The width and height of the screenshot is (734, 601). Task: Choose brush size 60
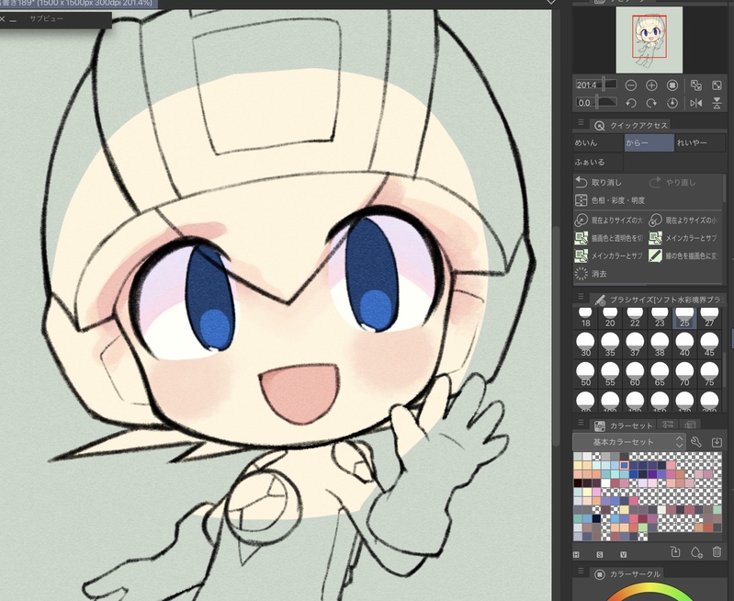pos(635,373)
